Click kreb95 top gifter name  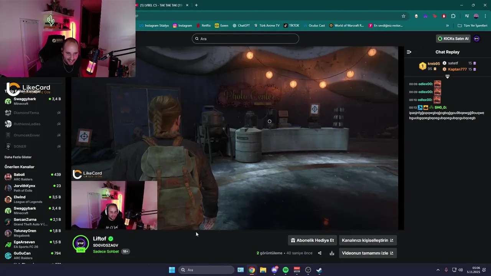(x=434, y=64)
